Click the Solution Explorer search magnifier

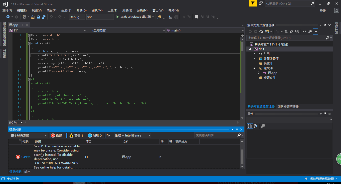(328, 38)
